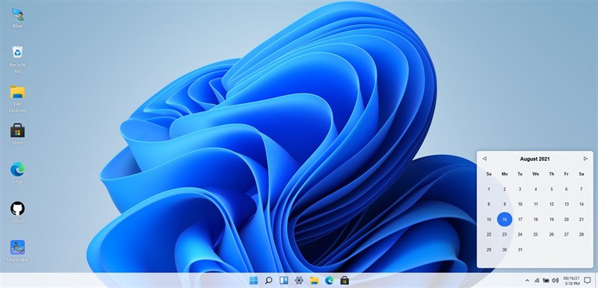598x288 pixels.
Task: Click the taskbar Search magnifier icon
Action: (268, 281)
